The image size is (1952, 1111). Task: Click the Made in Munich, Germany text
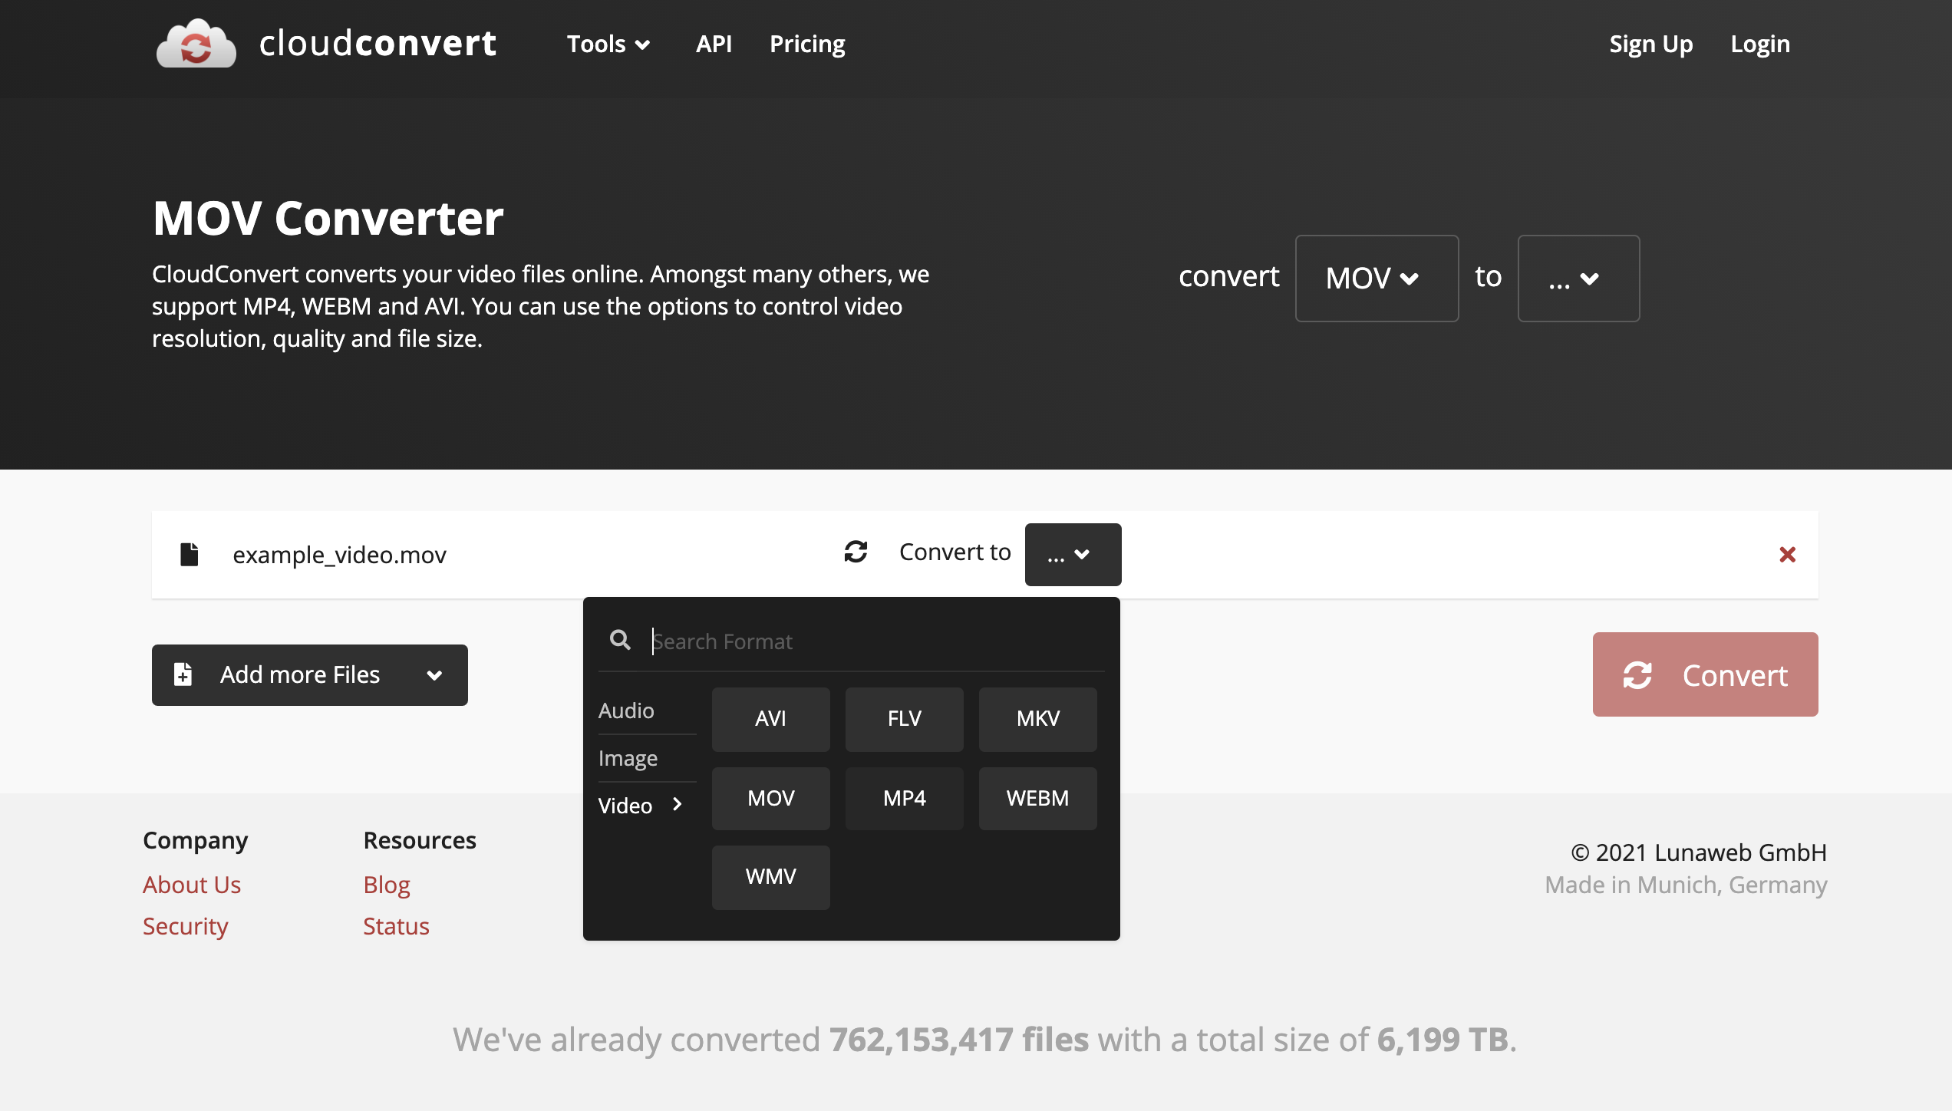coord(1686,885)
